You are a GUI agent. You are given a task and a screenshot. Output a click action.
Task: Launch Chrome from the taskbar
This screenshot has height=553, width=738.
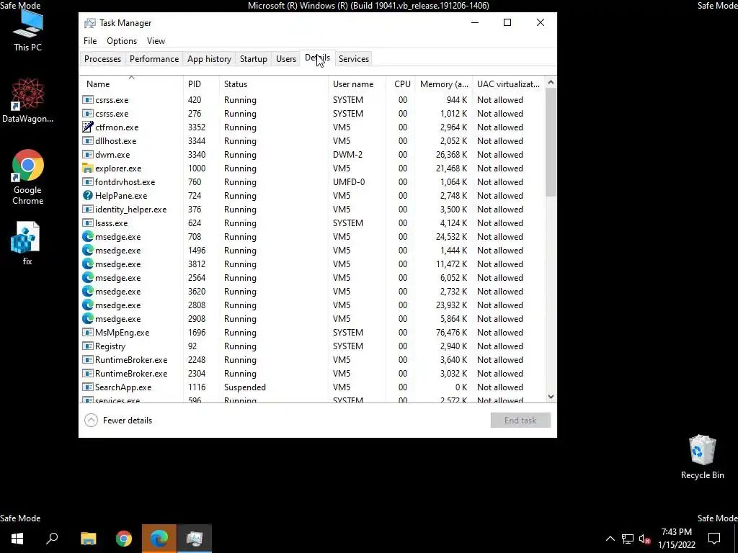[124, 539]
